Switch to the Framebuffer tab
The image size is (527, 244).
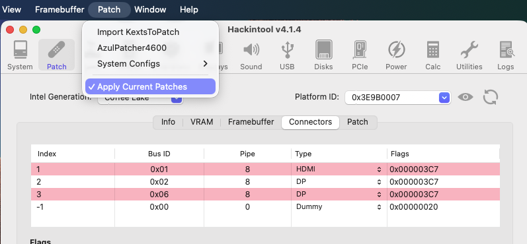point(251,122)
